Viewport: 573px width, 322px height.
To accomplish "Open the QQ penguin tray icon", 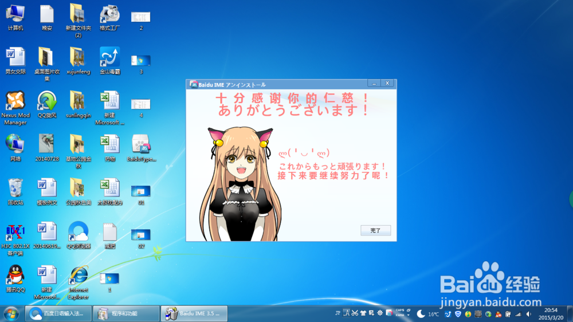I will 499,314.
